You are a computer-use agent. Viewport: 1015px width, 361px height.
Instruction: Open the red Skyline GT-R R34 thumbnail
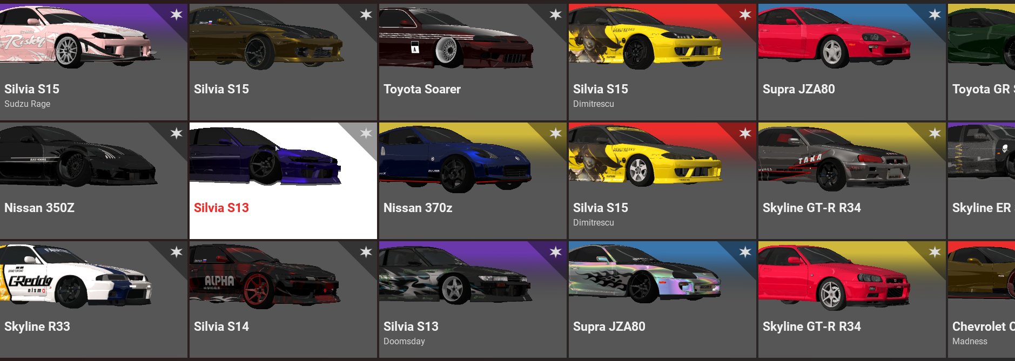834,277
